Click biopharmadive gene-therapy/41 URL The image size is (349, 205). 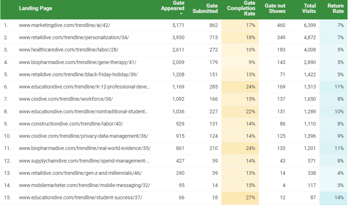[x=78, y=62]
